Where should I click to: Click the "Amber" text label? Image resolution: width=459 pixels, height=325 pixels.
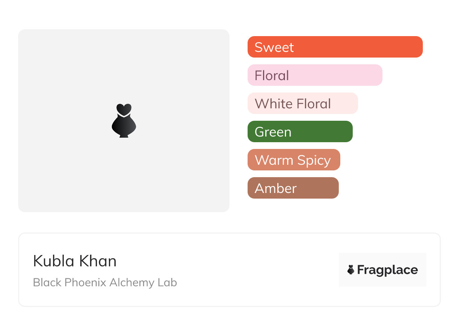point(275,188)
